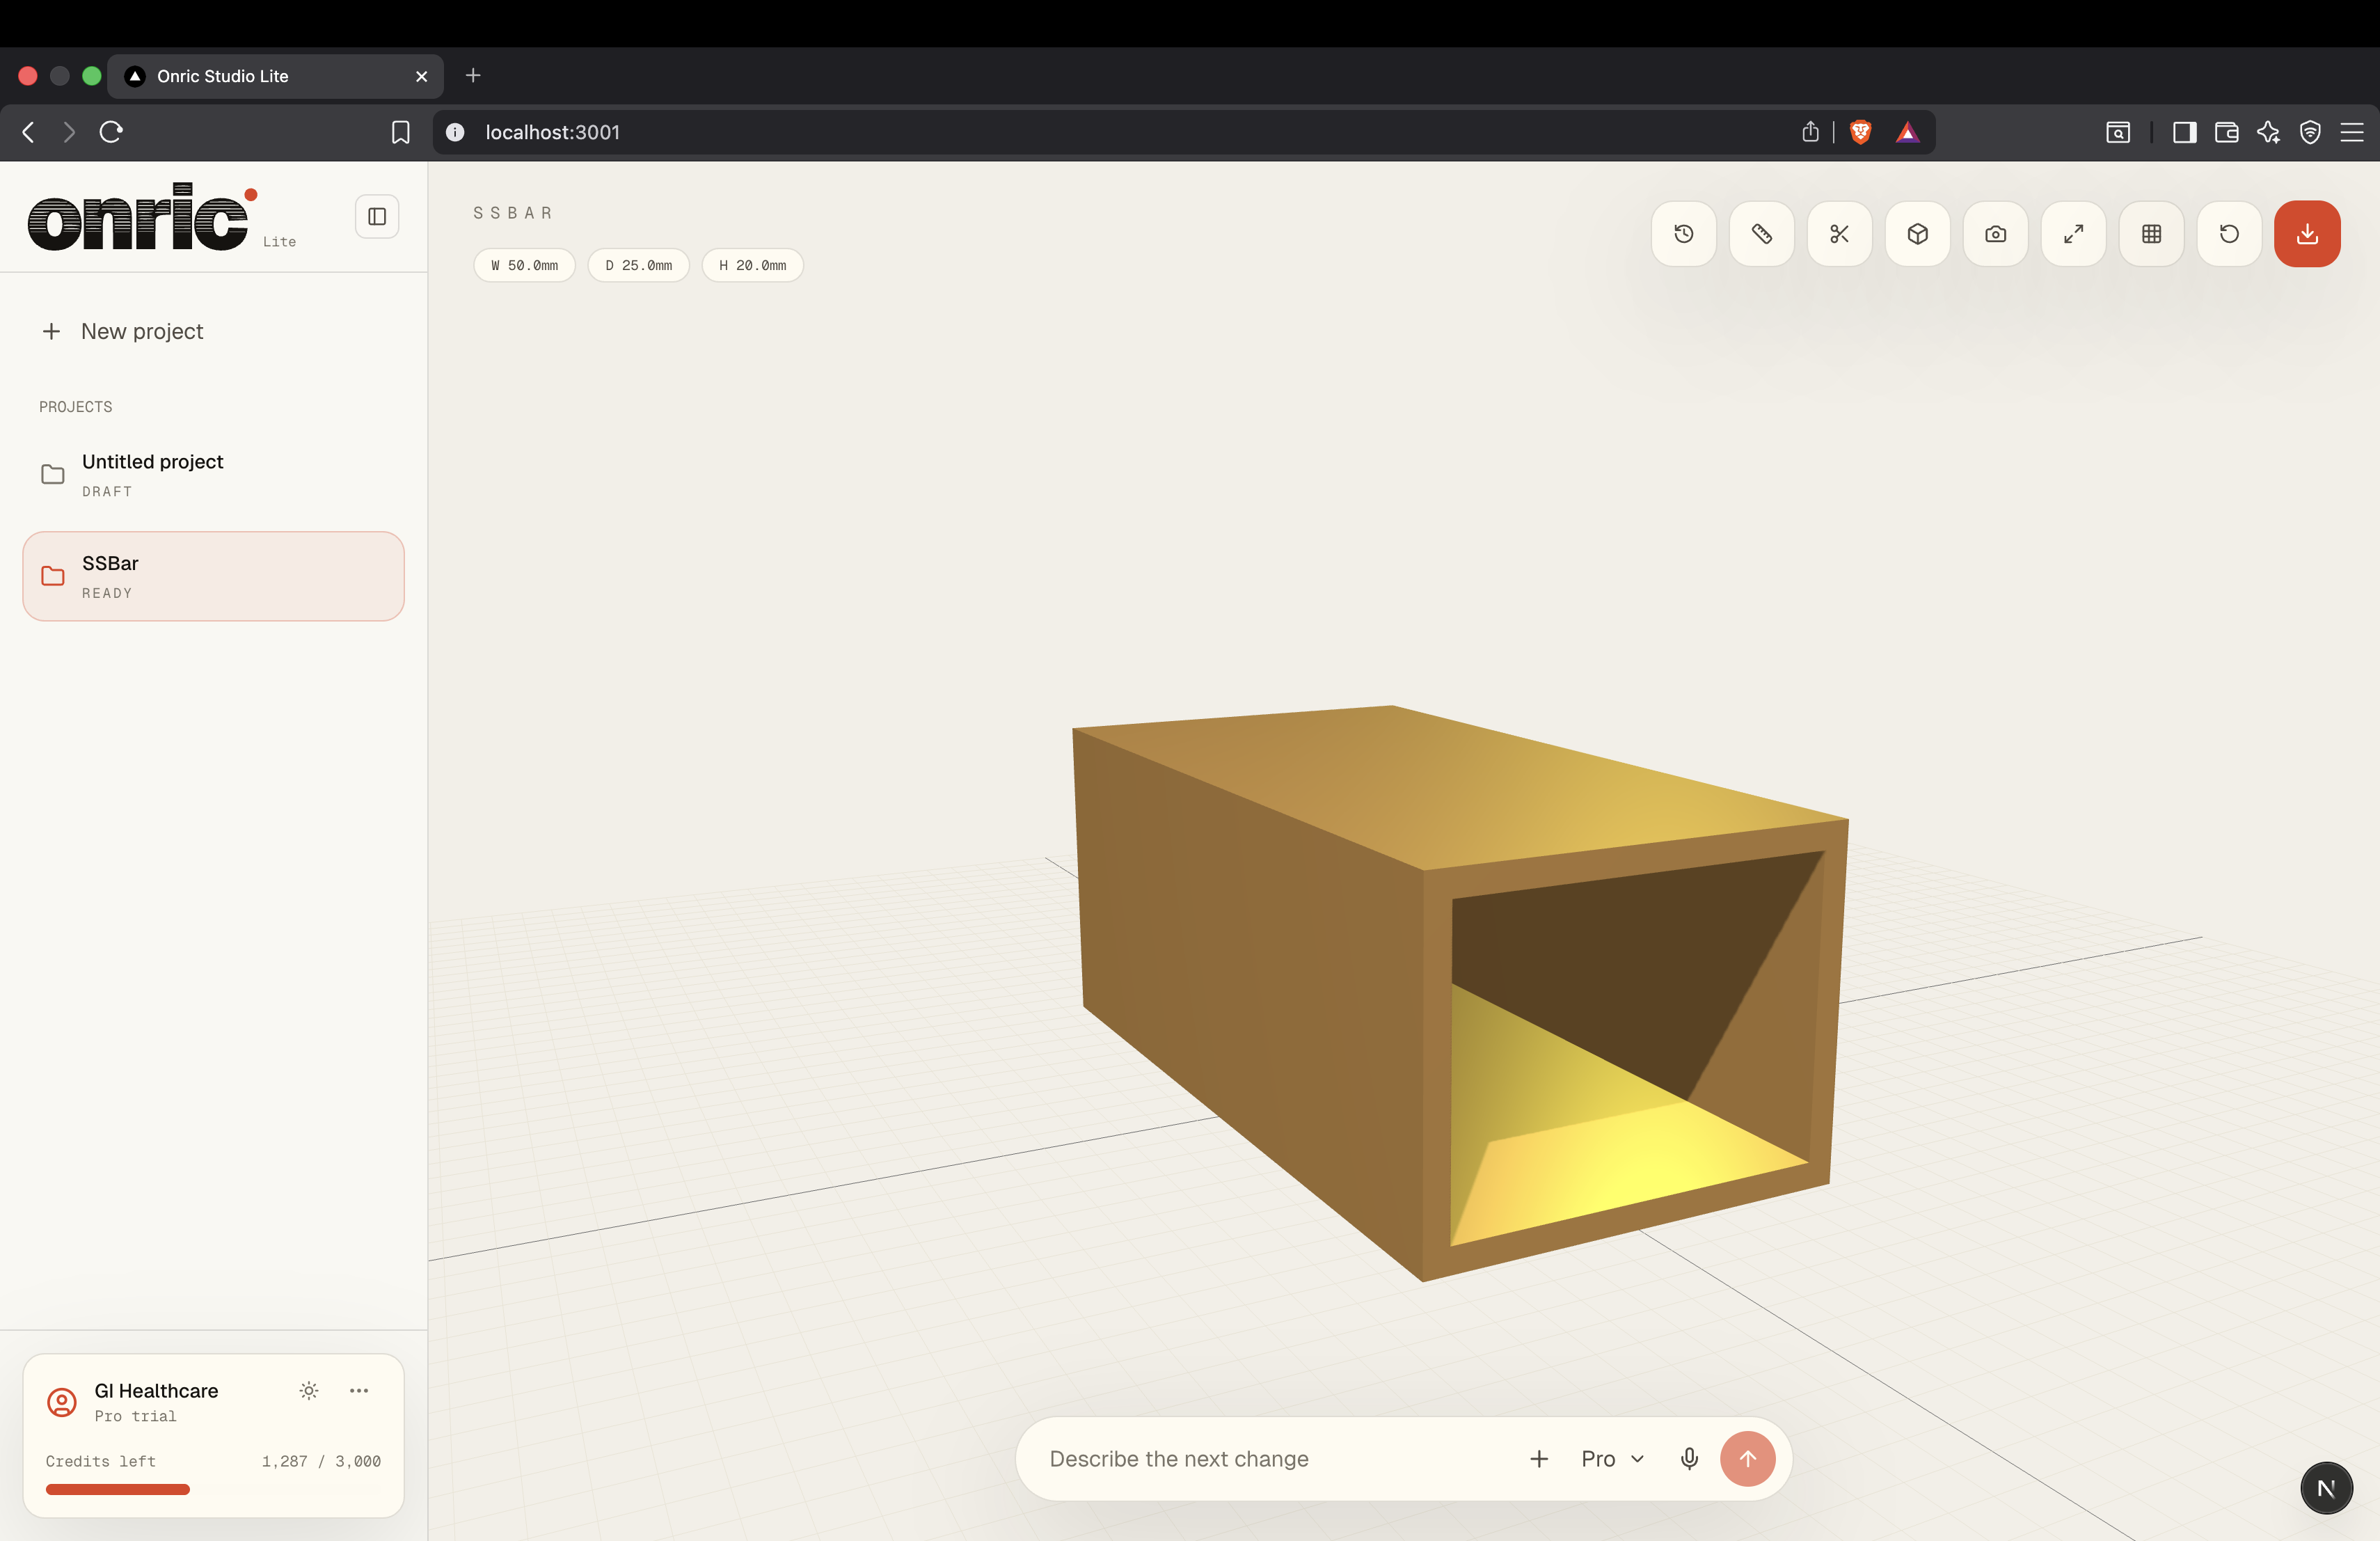Screen dimensions: 2380x1541
Task: Click the D 25.0mm dimension chip
Action: coord(638,265)
